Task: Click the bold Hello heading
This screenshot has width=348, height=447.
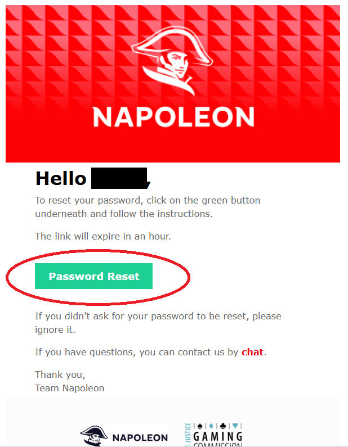Action: coord(60,178)
